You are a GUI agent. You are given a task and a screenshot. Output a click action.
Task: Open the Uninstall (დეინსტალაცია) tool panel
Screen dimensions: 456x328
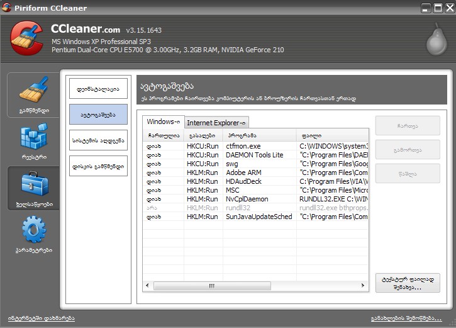[x=98, y=88]
